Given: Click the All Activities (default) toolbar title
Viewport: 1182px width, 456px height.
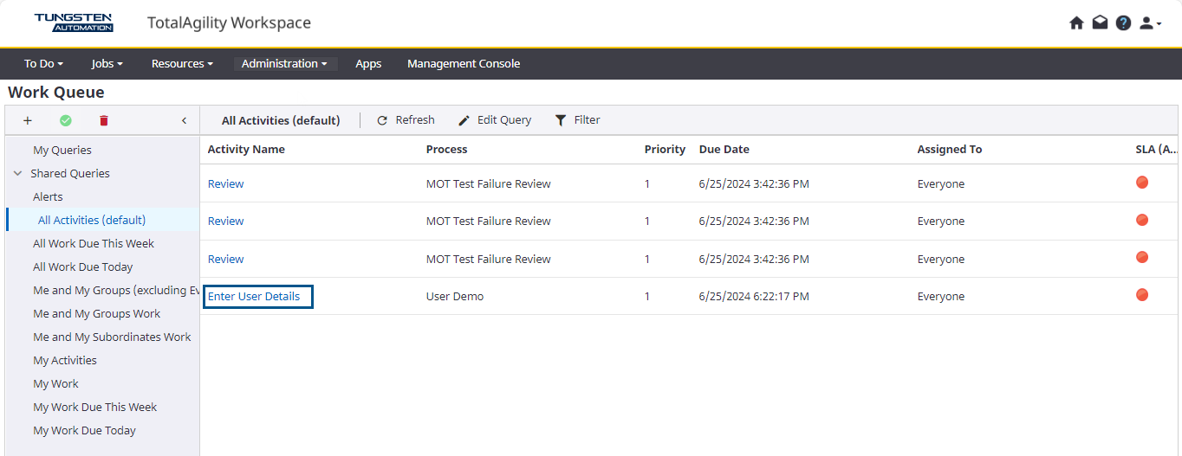Looking at the screenshot, I should pos(281,120).
